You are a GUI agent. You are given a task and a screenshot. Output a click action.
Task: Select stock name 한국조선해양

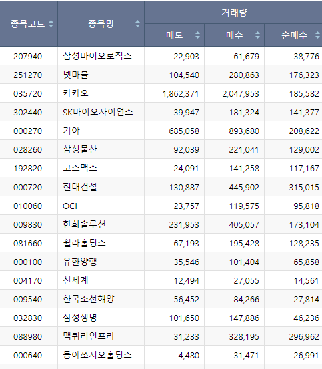(89, 299)
